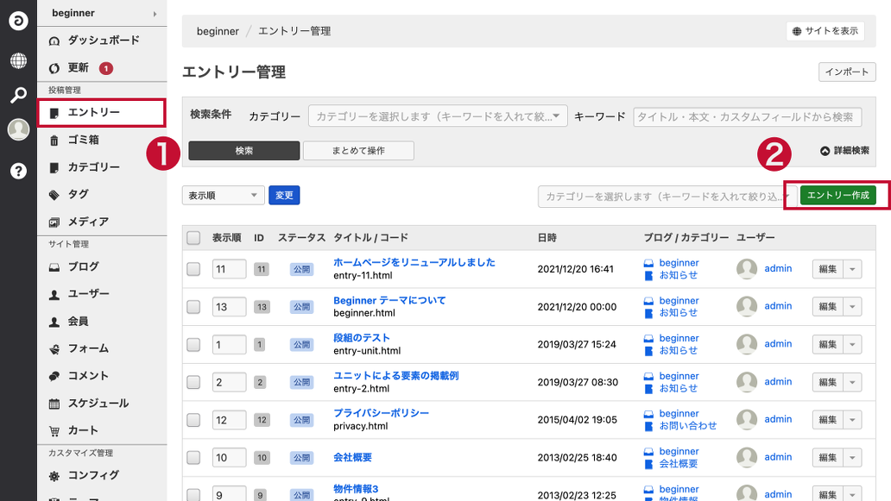Click the magnifier search icon in left rail
This screenshot has height=501, width=891.
coord(18,95)
